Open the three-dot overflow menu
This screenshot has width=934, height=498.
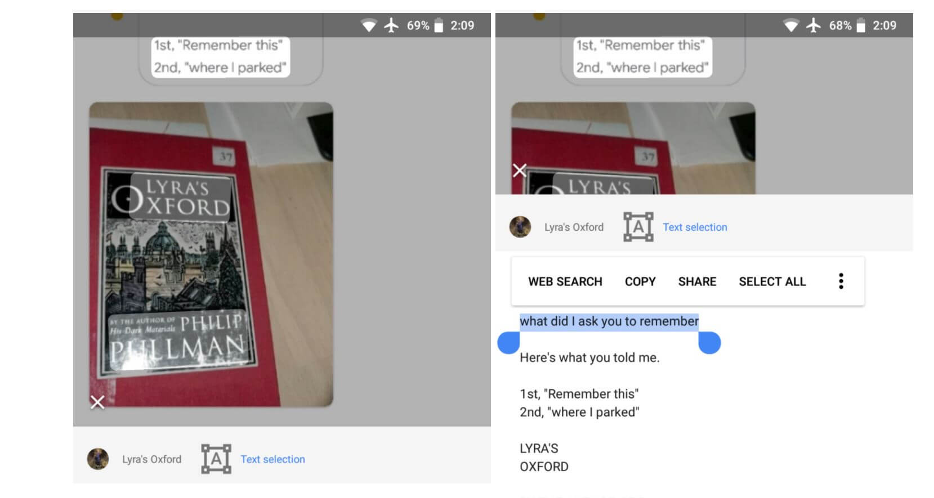(841, 281)
